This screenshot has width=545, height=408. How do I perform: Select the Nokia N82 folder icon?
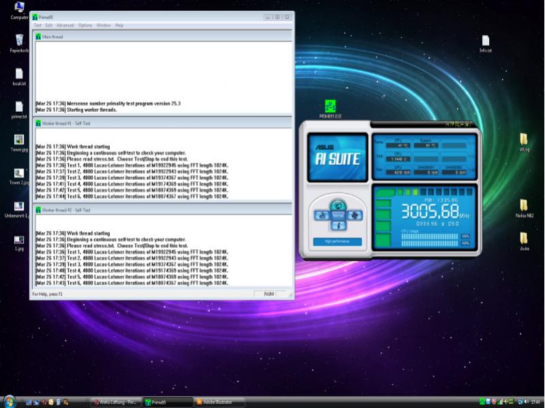coord(524,208)
